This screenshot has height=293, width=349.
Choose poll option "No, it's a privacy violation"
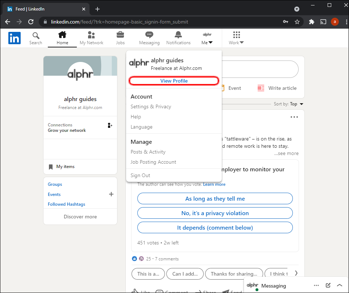pyautogui.click(x=215, y=213)
